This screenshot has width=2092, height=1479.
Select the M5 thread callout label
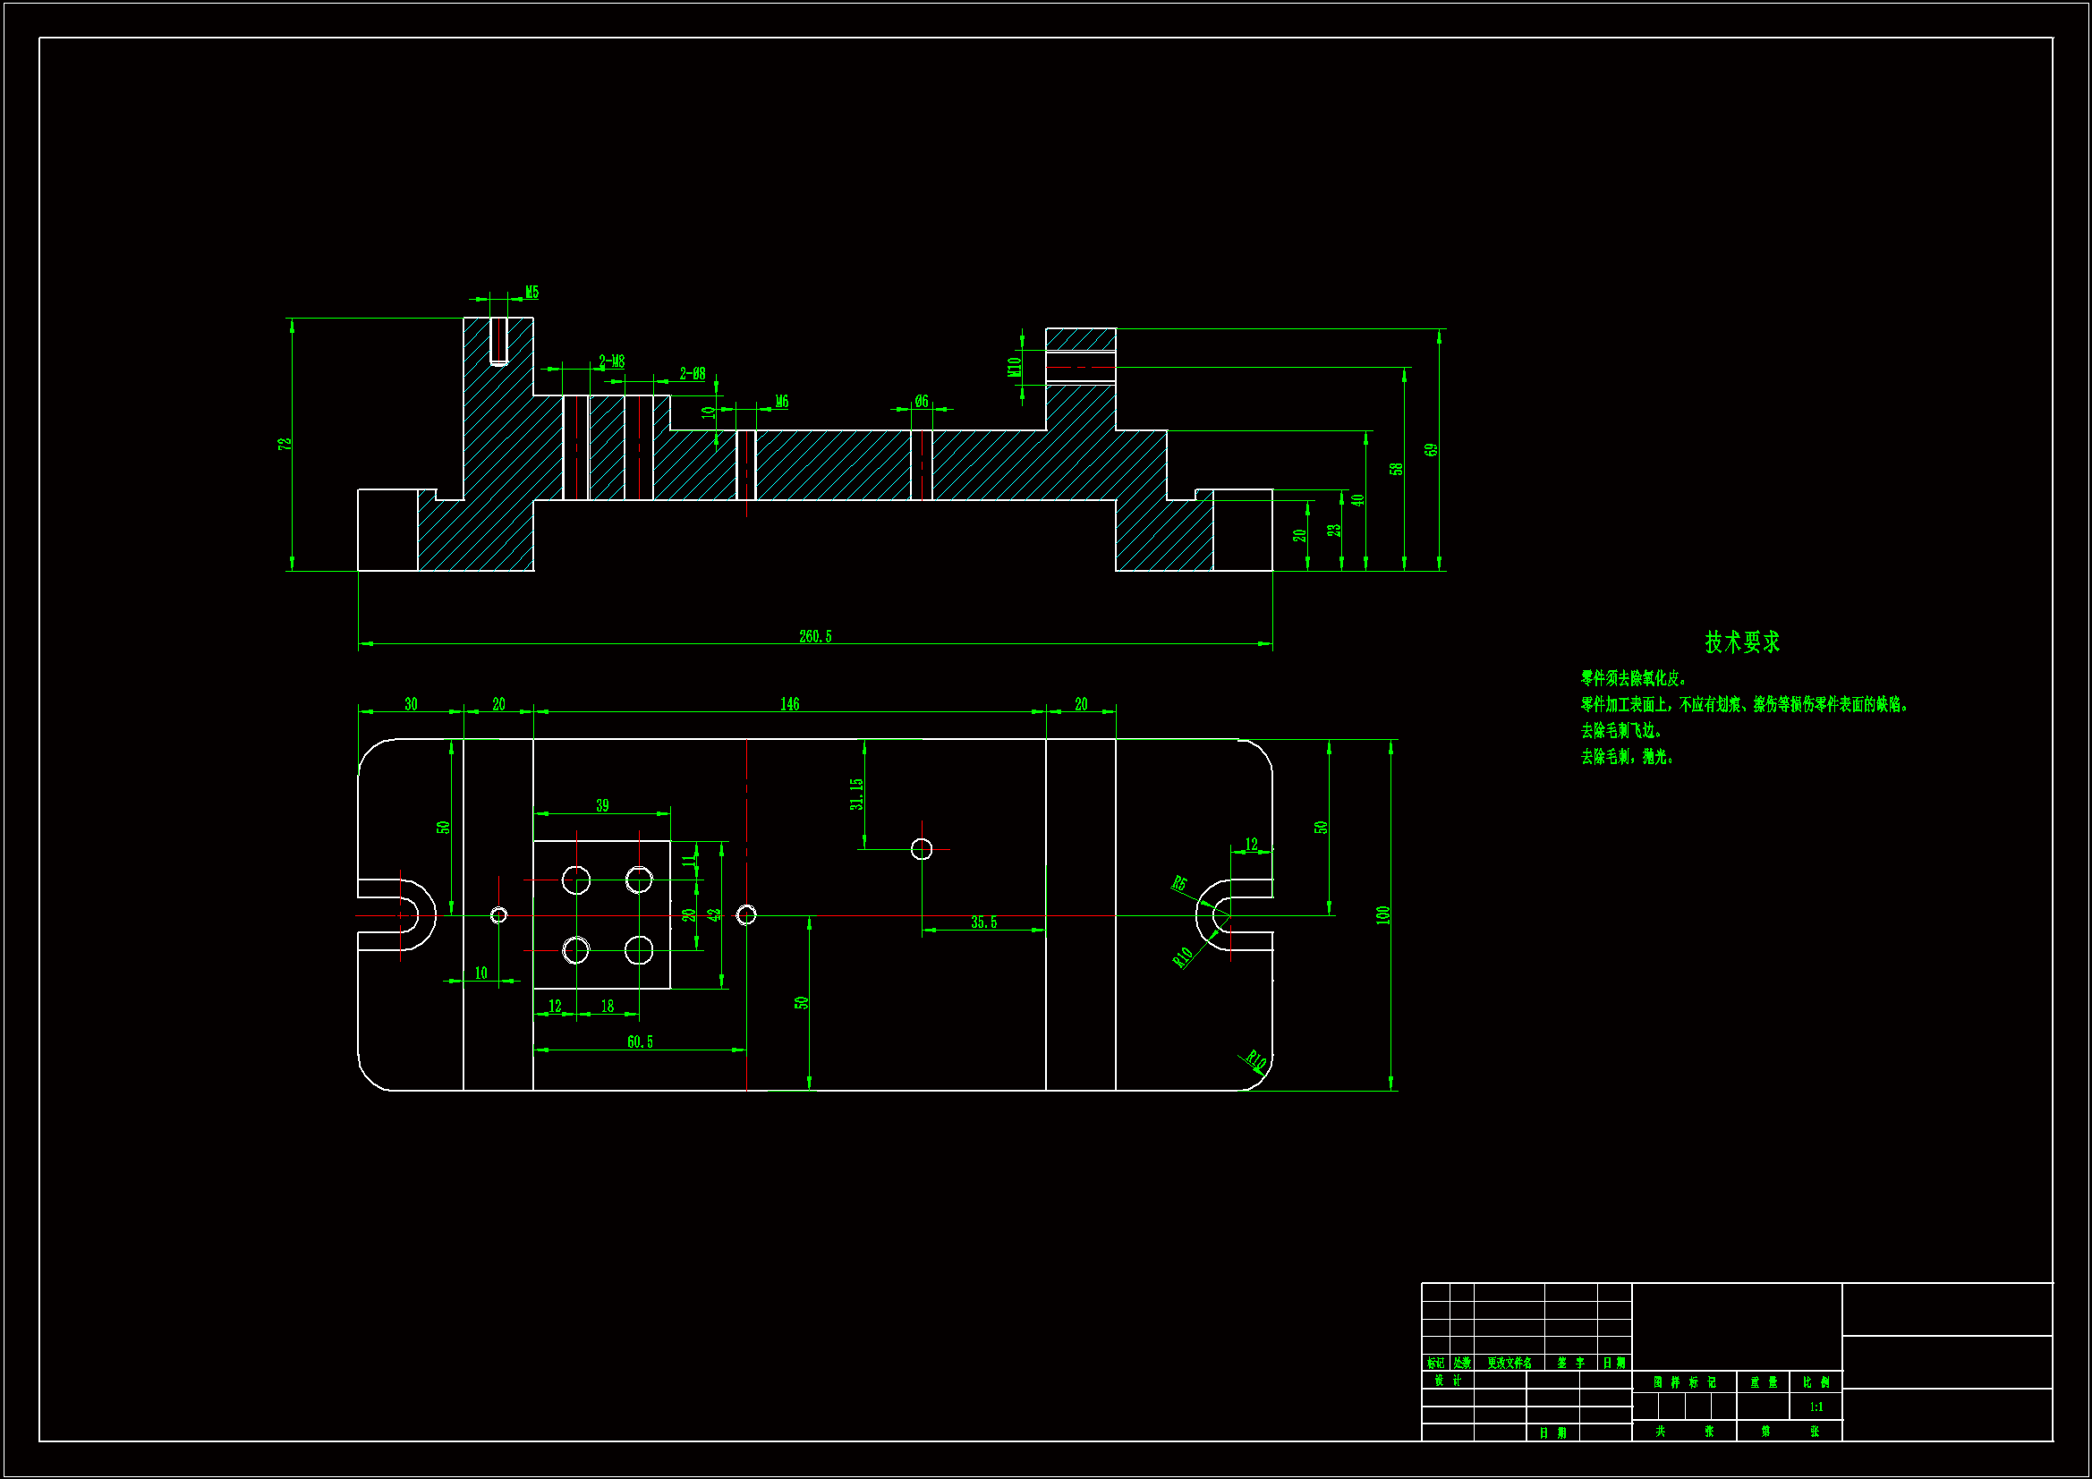click(532, 293)
